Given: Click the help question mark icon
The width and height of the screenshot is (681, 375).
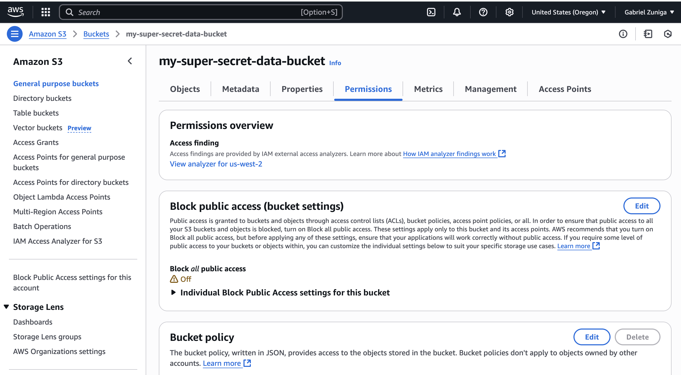Looking at the screenshot, I should (483, 12).
